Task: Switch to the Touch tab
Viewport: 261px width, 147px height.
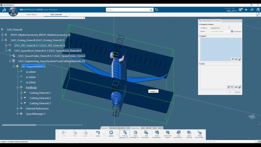Action: [160, 128]
